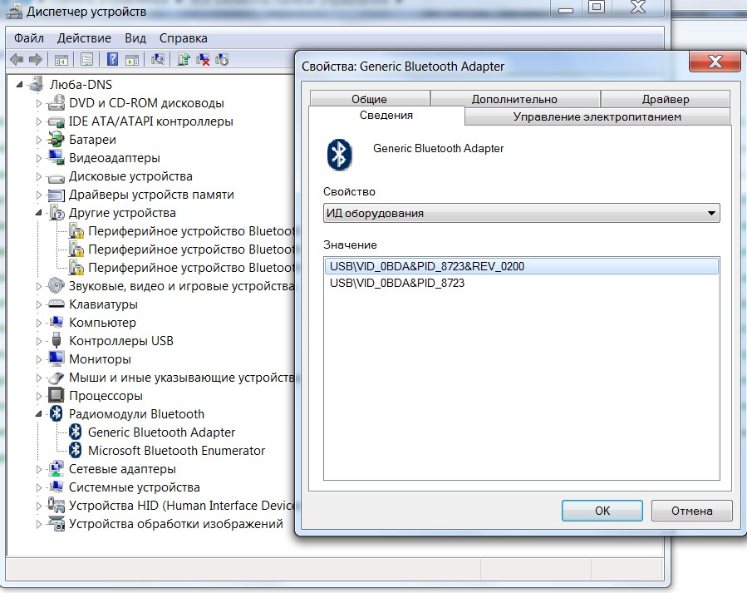The image size is (747, 593).
Task: Switch to the Общие tab
Action: (x=369, y=99)
